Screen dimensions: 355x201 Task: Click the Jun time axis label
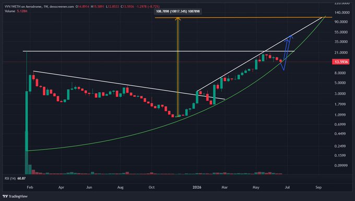[x=89, y=187]
